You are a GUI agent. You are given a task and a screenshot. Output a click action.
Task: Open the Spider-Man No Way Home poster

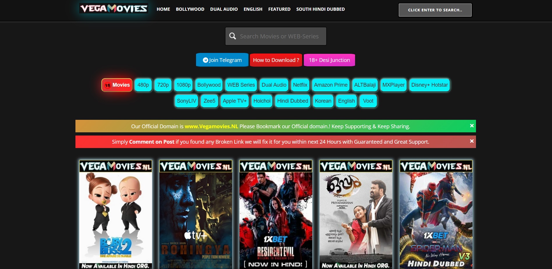click(436, 215)
